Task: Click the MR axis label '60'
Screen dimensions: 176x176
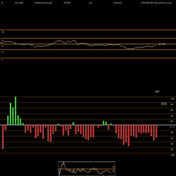Action: tap(171, 110)
